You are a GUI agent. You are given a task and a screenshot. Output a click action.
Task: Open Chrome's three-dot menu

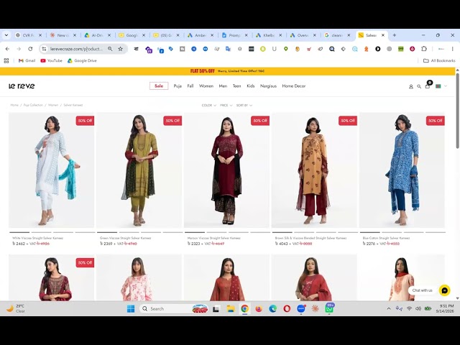pyautogui.click(x=452, y=49)
